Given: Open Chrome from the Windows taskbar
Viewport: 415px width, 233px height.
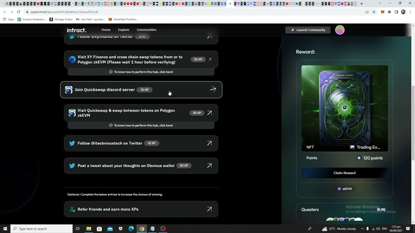Looking at the screenshot, I should [142, 229].
